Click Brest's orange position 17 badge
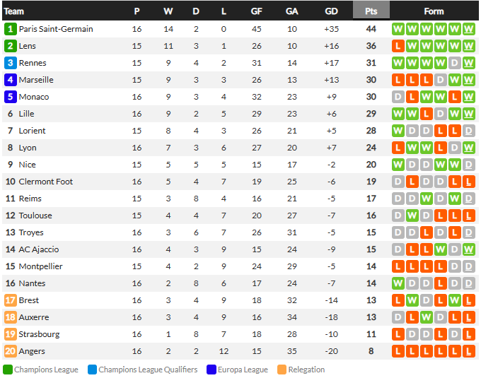This screenshot has height=378, width=481. (x=11, y=300)
